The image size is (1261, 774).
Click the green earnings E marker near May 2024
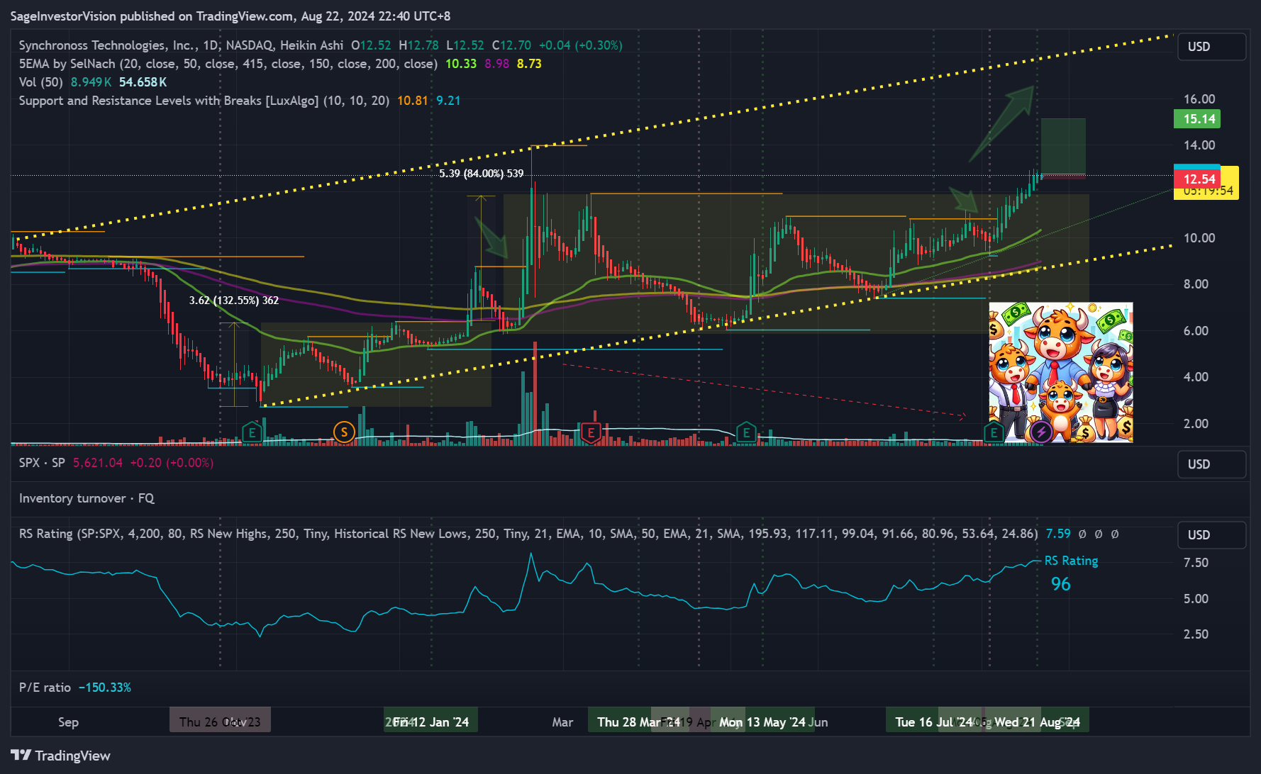pos(746,431)
